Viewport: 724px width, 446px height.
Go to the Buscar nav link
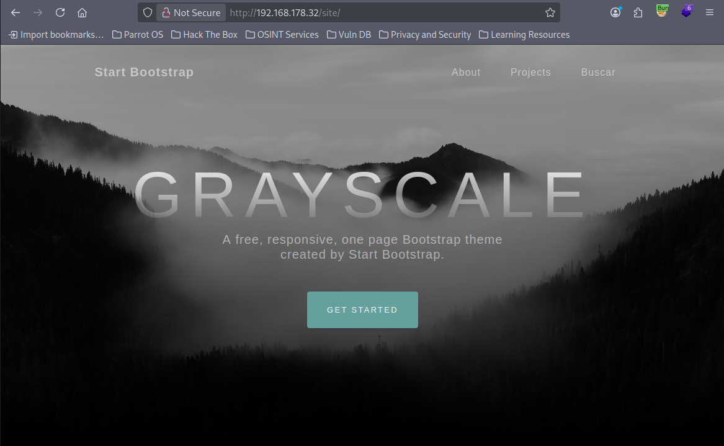tap(598, 73)
